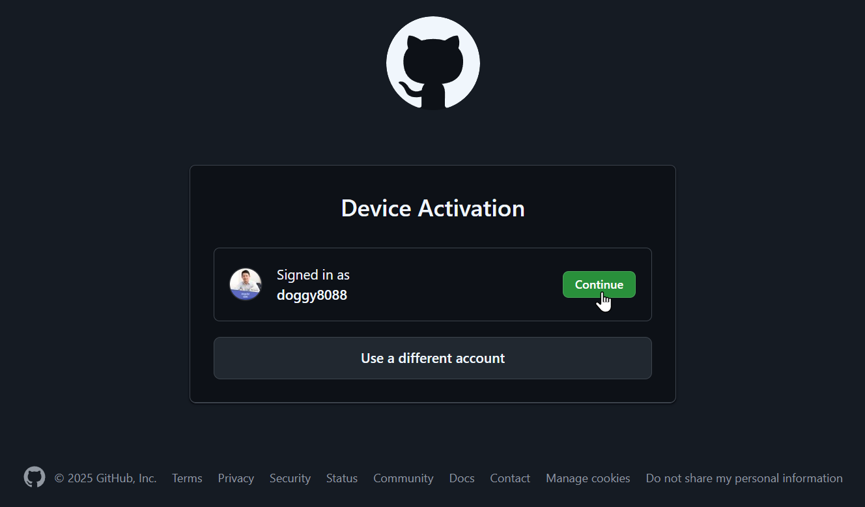Click the signed-in account card
Image resolution: width=865 pixels, height=507 pixels.
[x=432, y=284]
